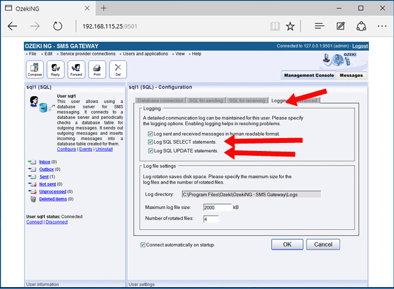Click the OK button

[x=287, y=245]
